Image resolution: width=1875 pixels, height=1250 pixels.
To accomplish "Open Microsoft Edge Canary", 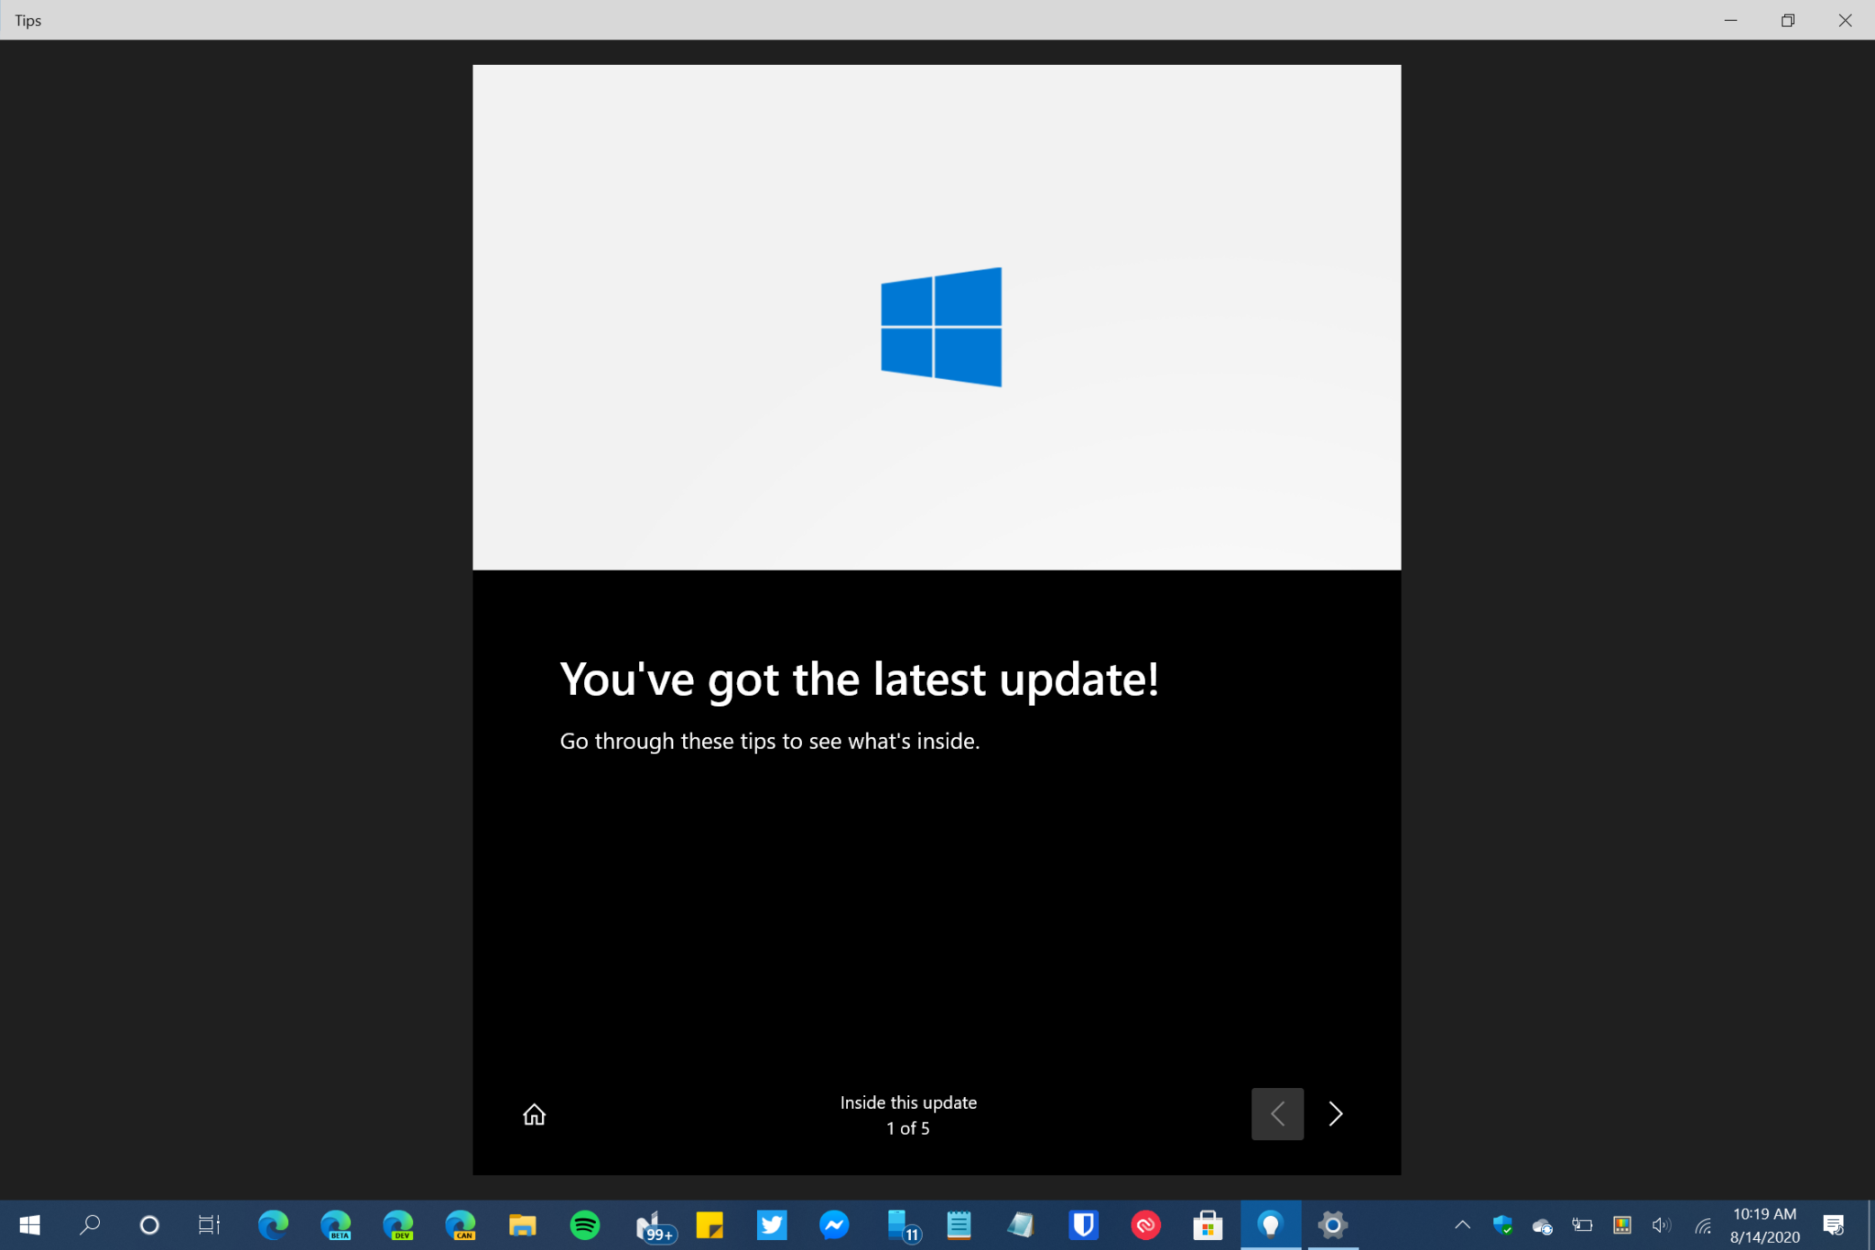I will pyautogui.click(x=461, y=1225).
